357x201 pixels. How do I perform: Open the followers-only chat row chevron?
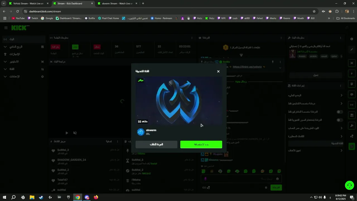(x=341, y=104)
